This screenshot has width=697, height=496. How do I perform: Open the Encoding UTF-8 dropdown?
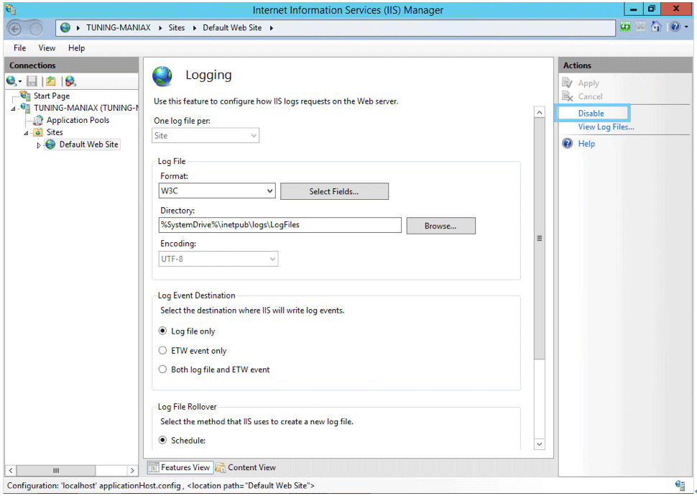[218, 259]
